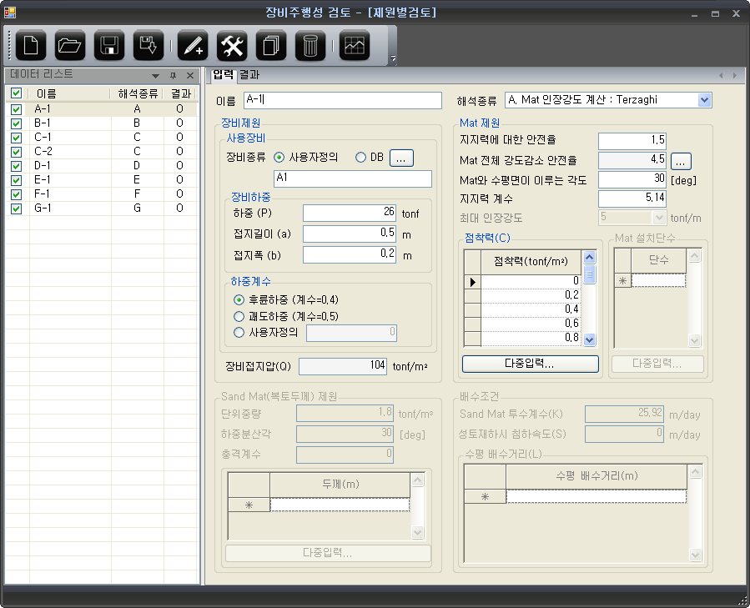This screenshot has height=608, width=750.
Task: Click the Mat 각도 field showing 30
Action: (632, 180)
